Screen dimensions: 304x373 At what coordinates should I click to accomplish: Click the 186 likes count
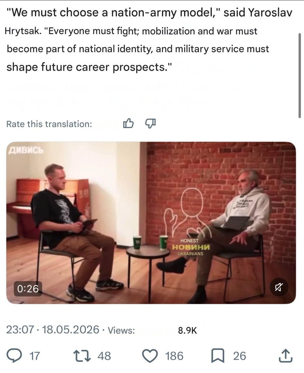pyautogui.click(x=174, y=356)
